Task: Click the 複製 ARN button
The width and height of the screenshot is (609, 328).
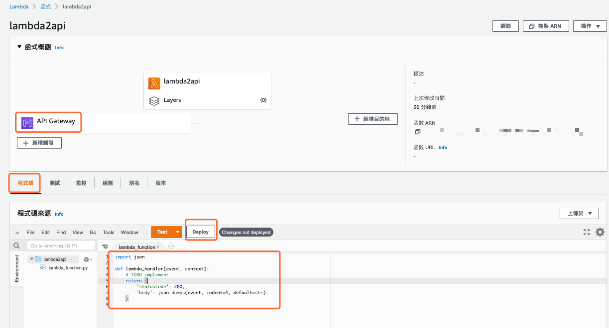Action: (x=546, y=26)
